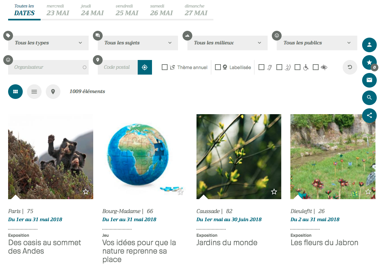Favorite the Jardins du monde card
Viewport: 380px width, 264px height.
coord(274,192)
